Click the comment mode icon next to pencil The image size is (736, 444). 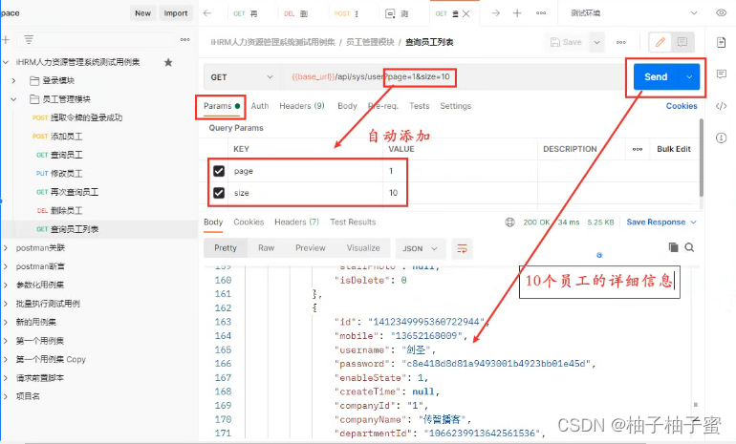[x=682, y=42]
